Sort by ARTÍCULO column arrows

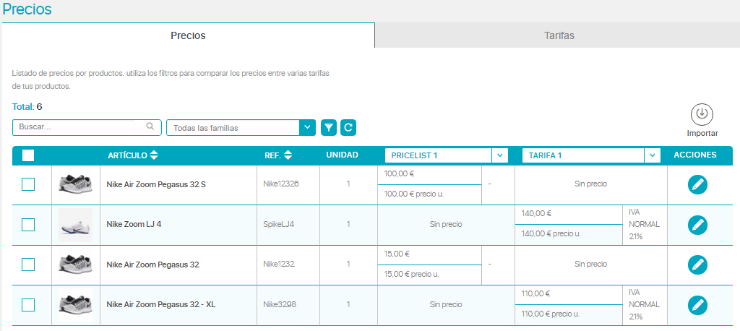click(154, 155)
